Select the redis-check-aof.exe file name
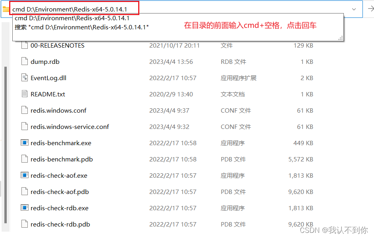The height and width of the screenshot is (238, 374). 59,176
